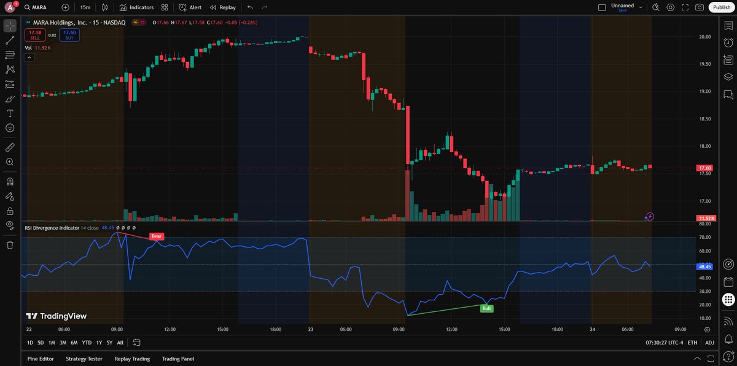Undo the last chart action

click(250, 7)
